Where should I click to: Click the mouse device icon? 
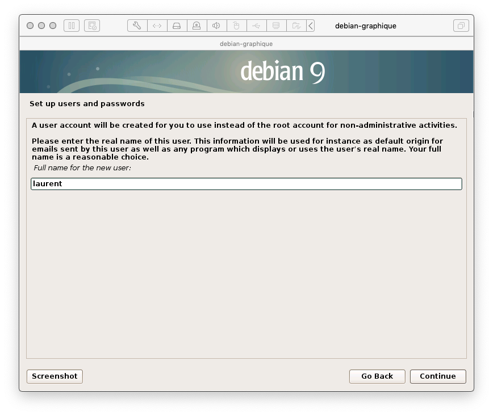(x=236, y=26)
